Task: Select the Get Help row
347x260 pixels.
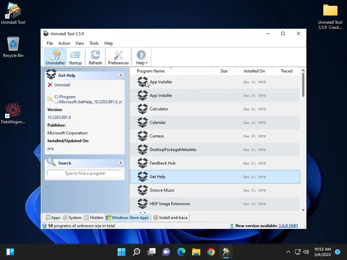Action: [215, 177]
